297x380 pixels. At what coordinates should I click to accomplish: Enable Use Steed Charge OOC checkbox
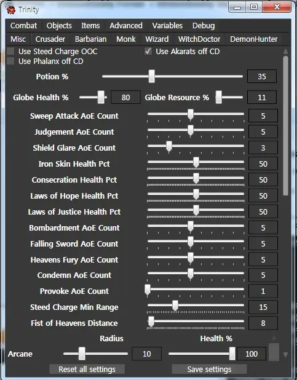[10, 52]
